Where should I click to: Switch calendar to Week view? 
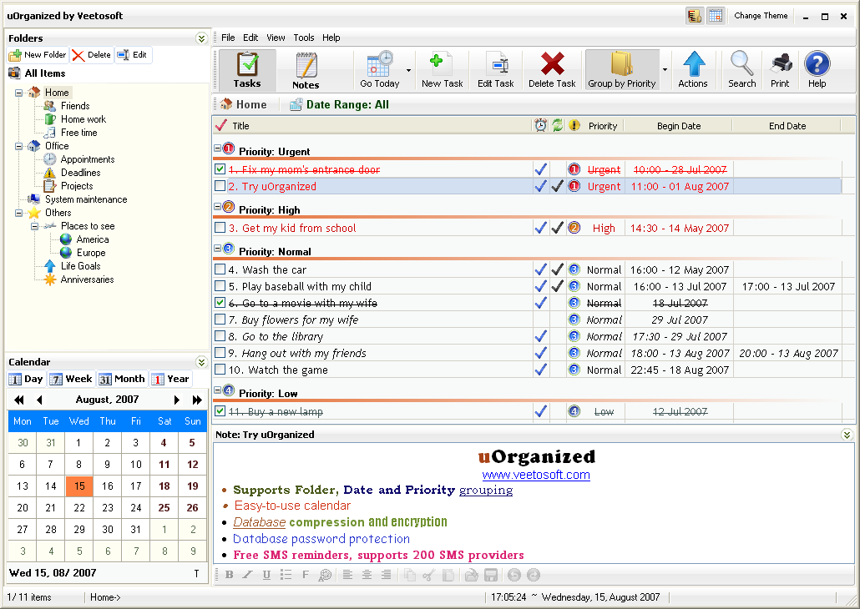click(72, 379)
